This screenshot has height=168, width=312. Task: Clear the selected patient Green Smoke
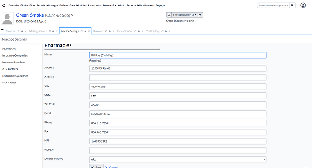(72, 15)
